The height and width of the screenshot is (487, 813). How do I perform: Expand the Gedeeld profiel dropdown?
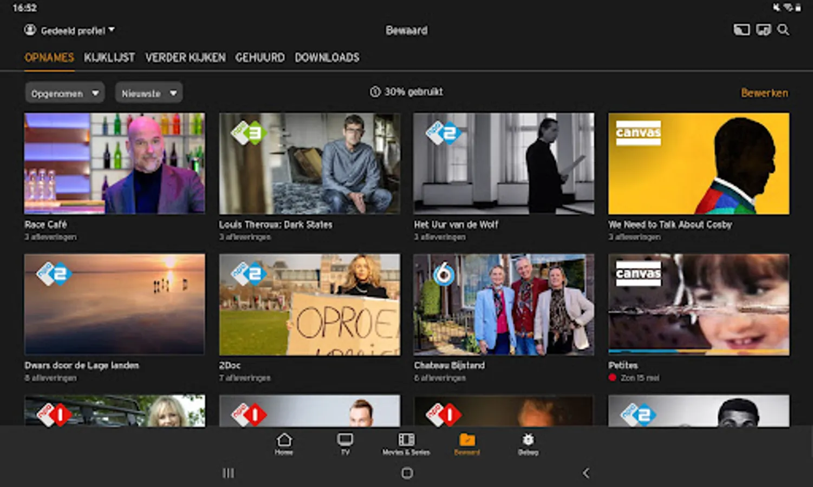click(69, 30)
